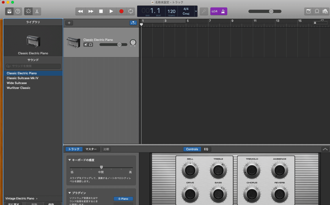The image size is (330, 205).
Task: Switch to the Controls tab
Action: (192, 149)
